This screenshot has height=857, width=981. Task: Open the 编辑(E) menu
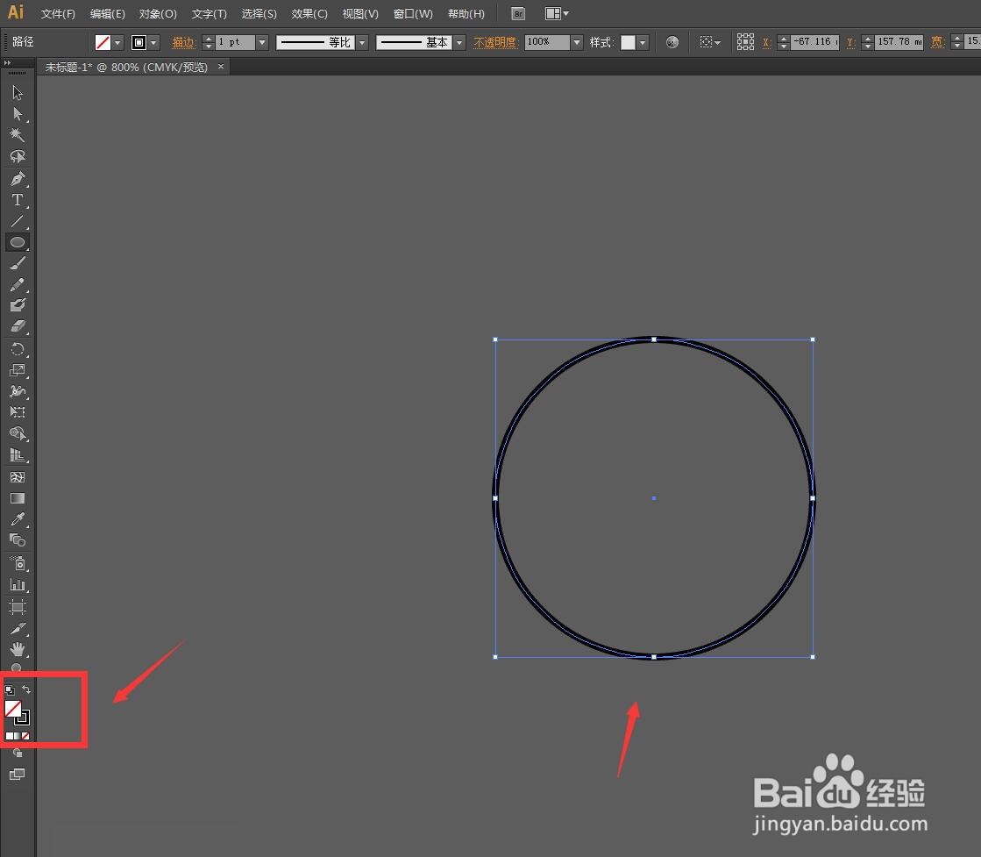[x=108, y=14]
